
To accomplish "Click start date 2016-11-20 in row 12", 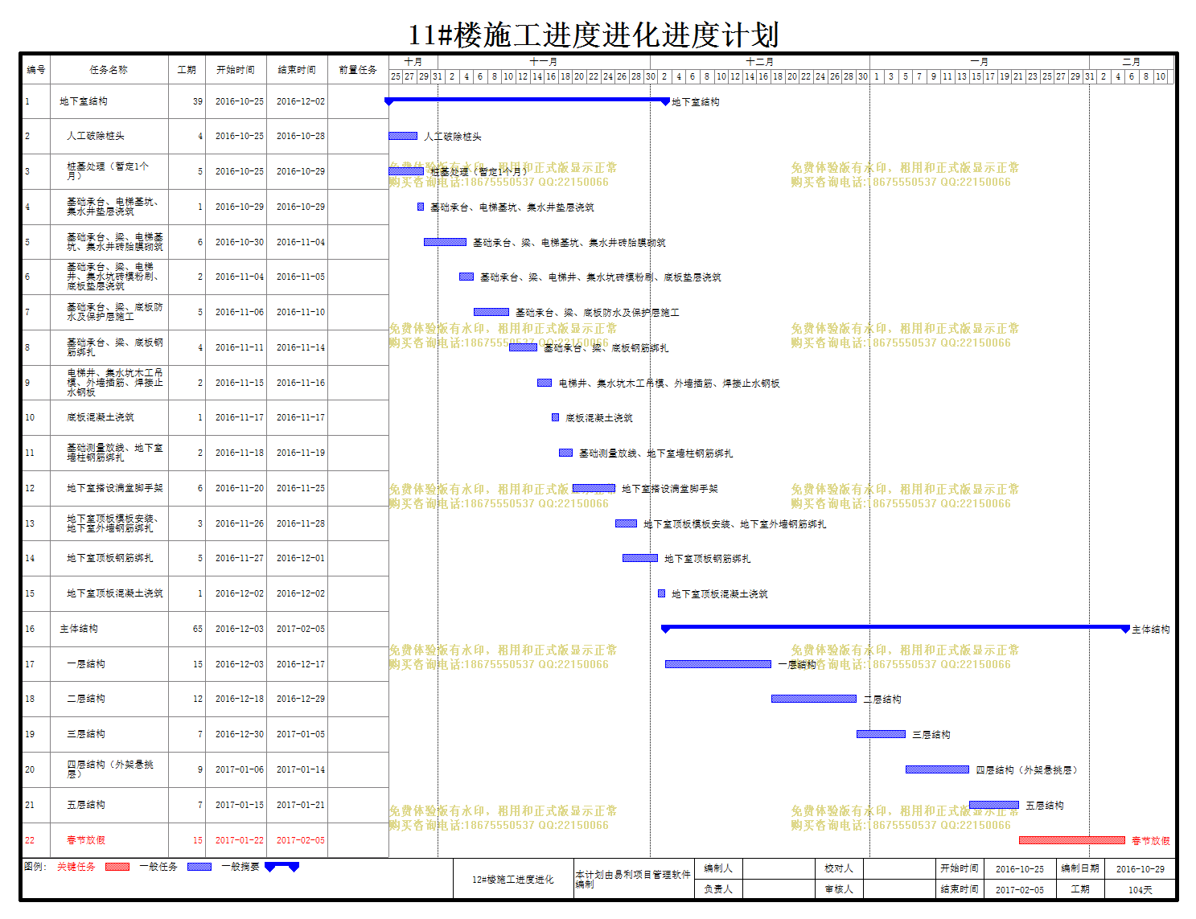I will pos(240,488).
